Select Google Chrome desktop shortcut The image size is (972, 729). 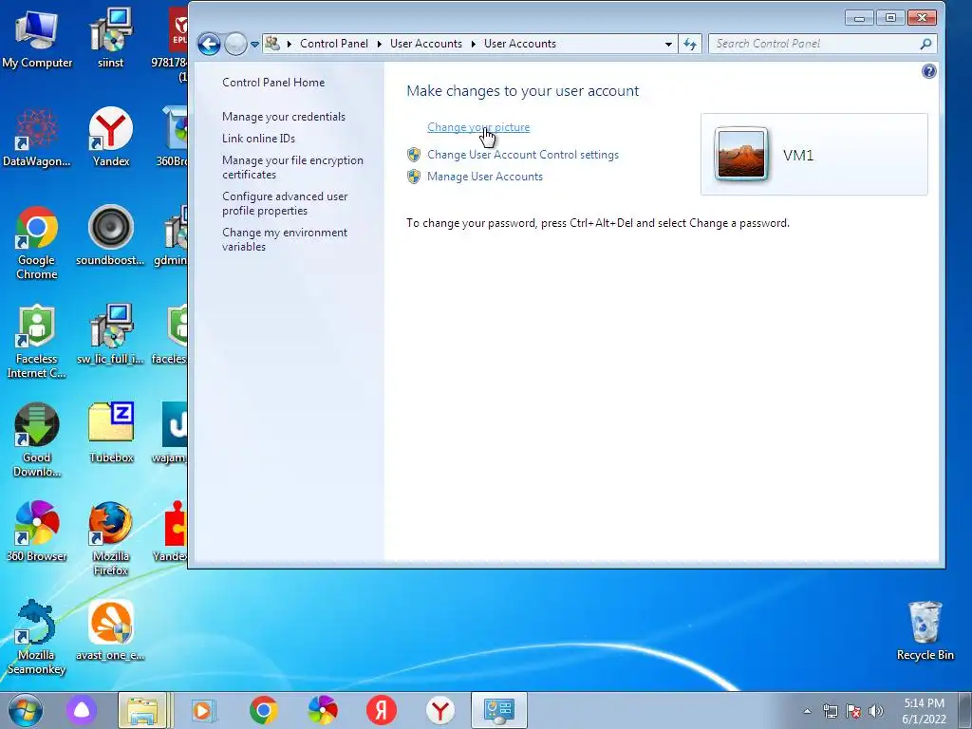pyautogui.click(x=37, y=243)
